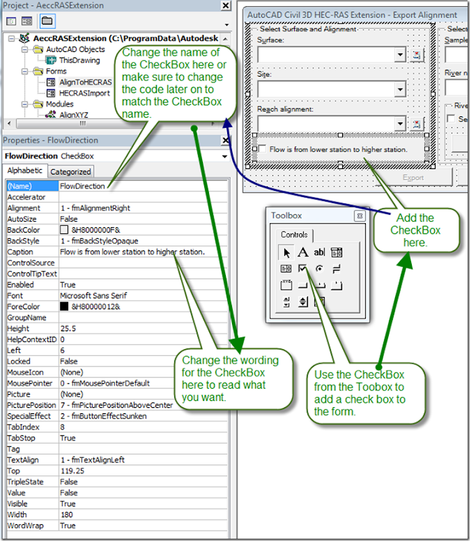
Task: Click the Font value Microsoft Sans Serif
Action: coord(93,296)
